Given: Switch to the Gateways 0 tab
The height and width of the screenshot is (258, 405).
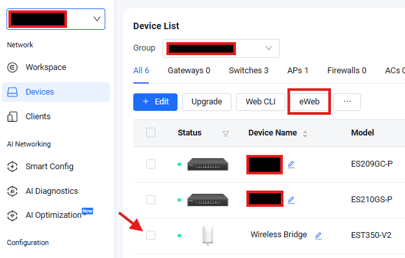Looking at the screenshot, I should pos(189,71).
